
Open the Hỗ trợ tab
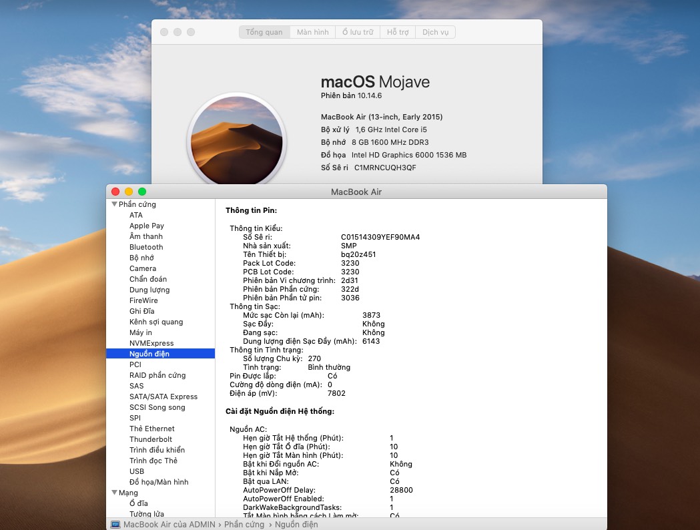[398, 32]
